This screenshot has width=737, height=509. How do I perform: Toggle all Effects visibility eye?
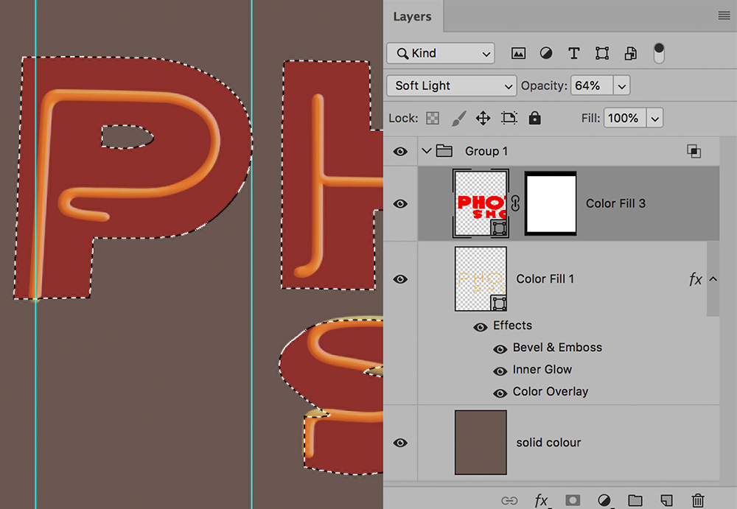click(481, 326)
